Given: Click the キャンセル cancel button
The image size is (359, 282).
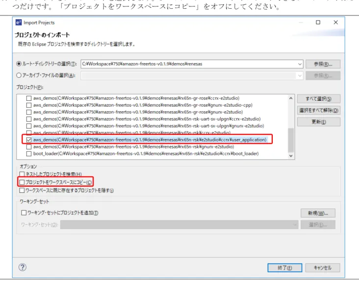Looking at the screenshot, I should click(322, 268).
